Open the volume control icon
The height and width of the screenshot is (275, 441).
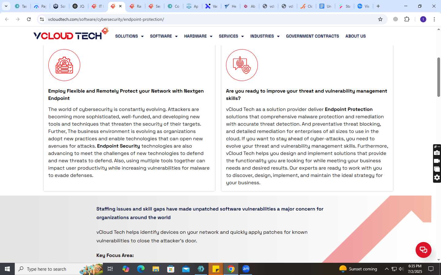pos(401,269)
